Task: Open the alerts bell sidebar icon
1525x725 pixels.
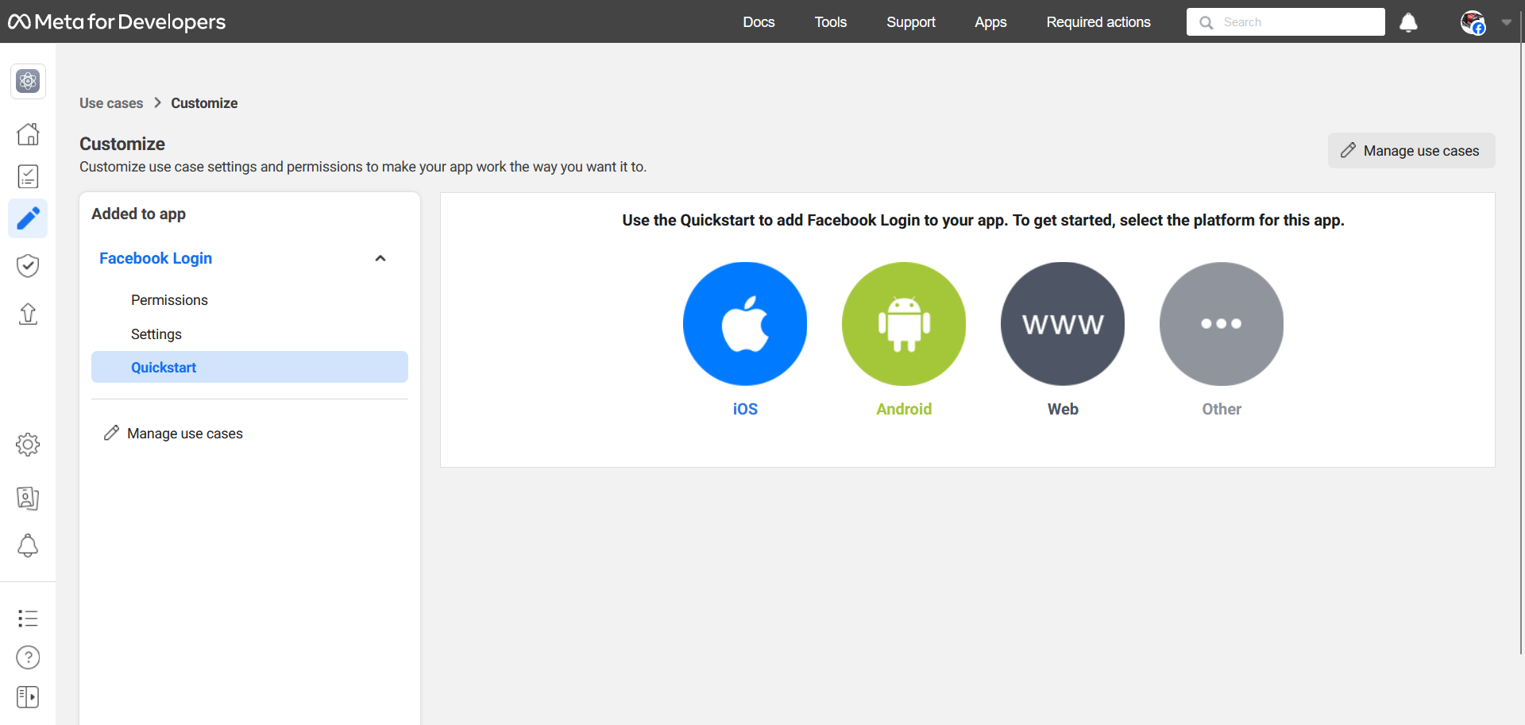Action: click(x=28, y=546)
